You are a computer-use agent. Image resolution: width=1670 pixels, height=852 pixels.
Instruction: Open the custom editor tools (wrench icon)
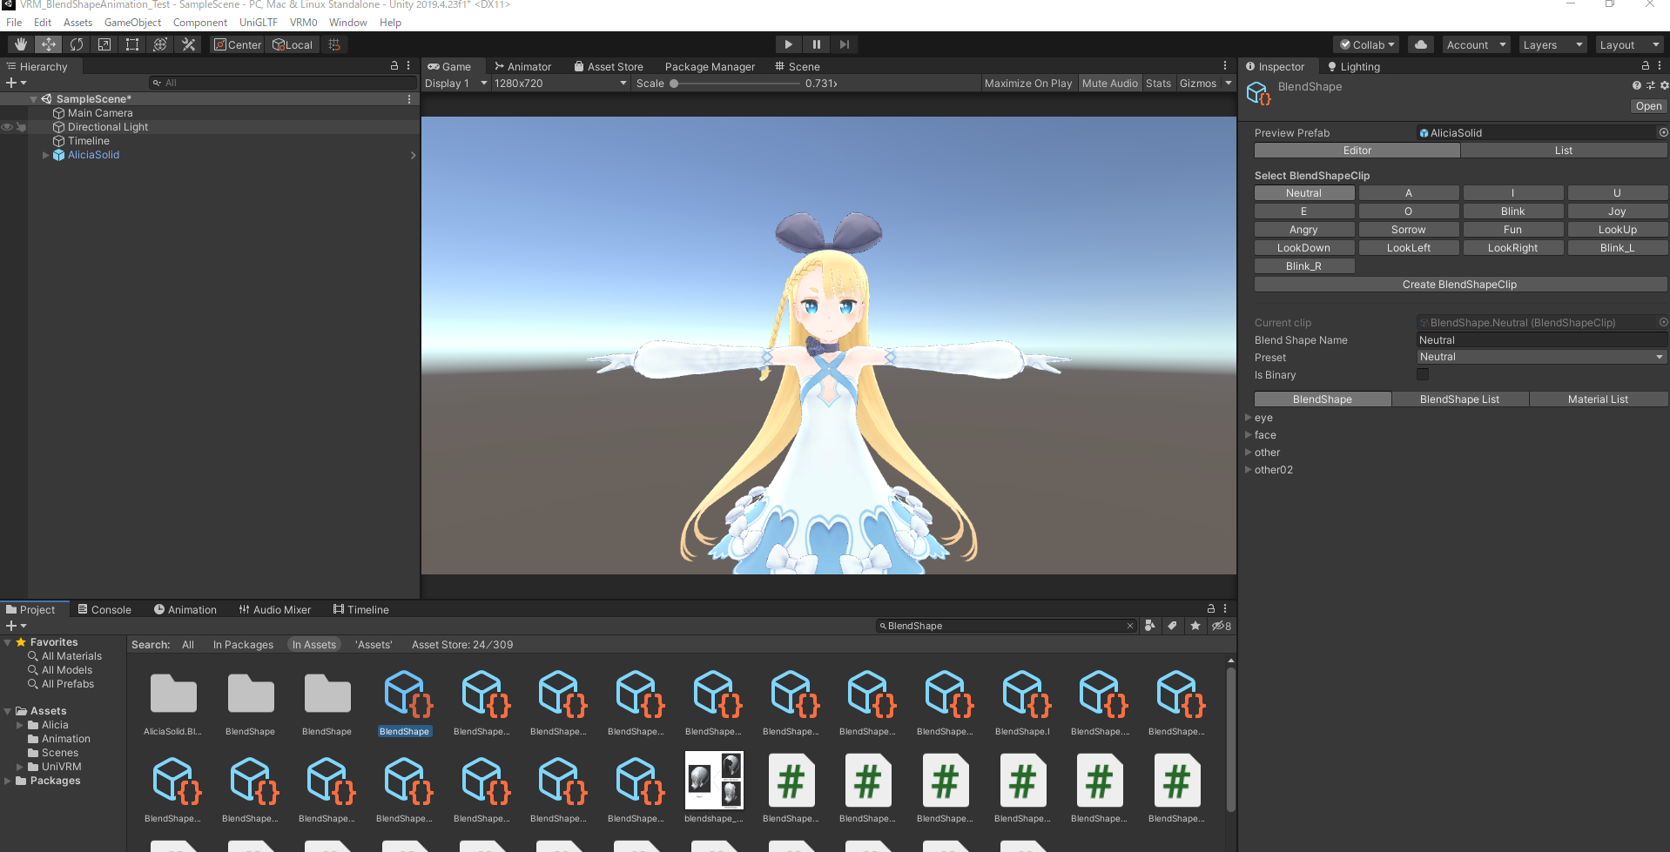(x=188, y=44)
